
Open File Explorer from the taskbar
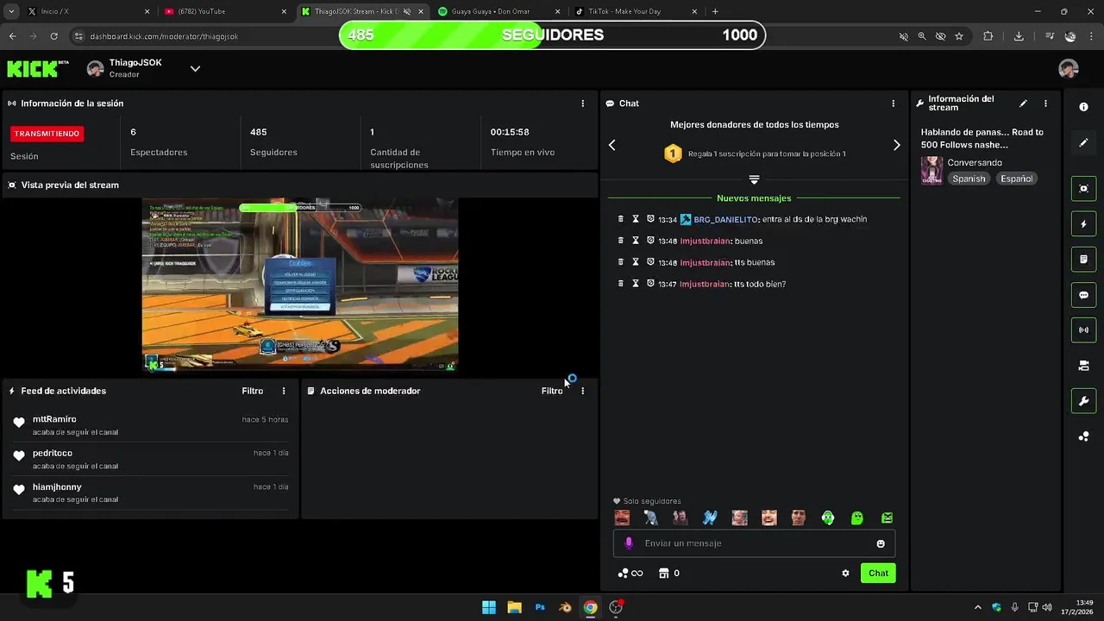point(514,607)
